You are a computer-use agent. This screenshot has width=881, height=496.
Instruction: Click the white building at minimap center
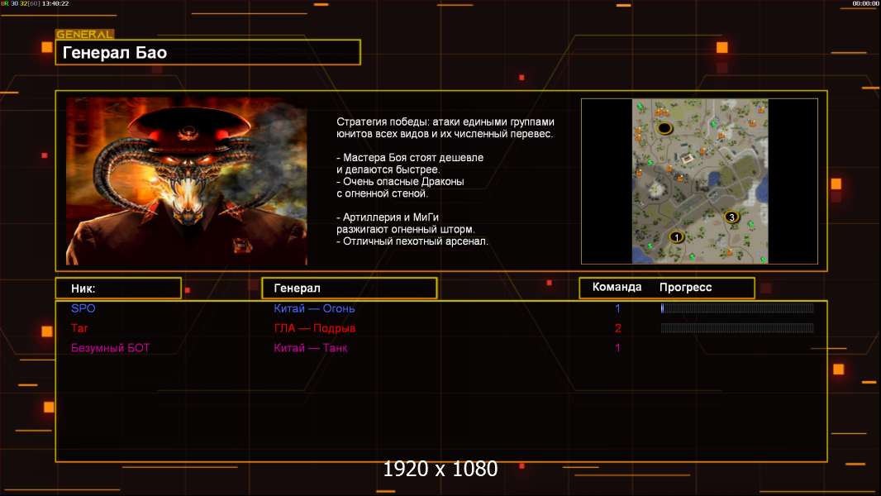tap(687, 158)
